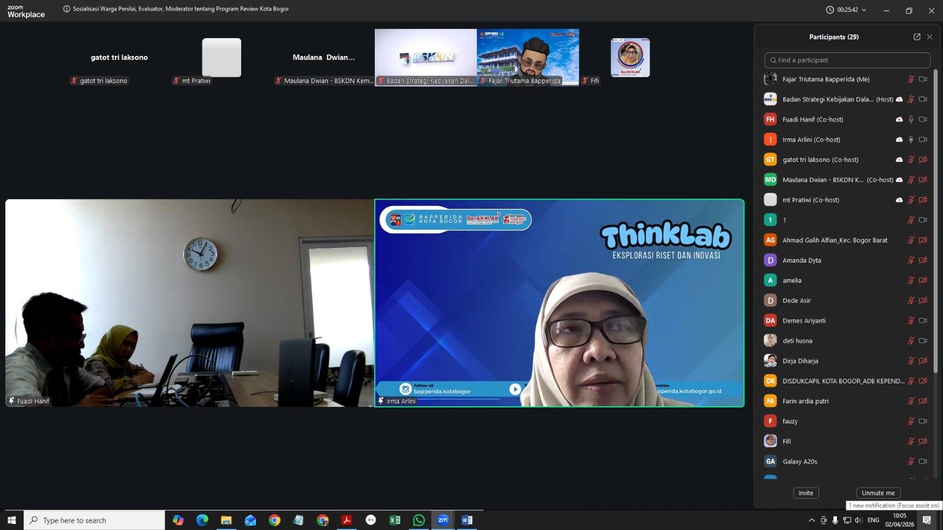This screenshot has width=943, height=530.
Task: Click Fuadi Hanif's microphone icon in participants list
Action: click(x=911, y=120)
